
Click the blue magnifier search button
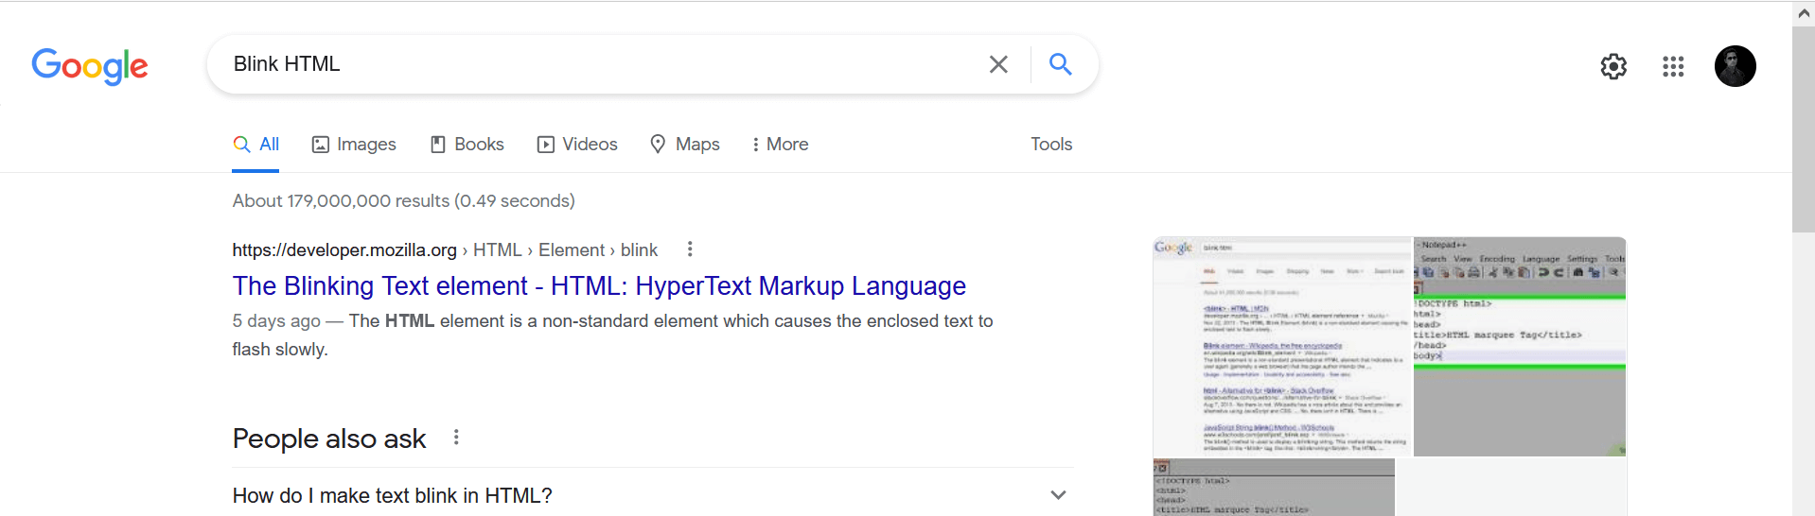click(x=1061, y=64)
